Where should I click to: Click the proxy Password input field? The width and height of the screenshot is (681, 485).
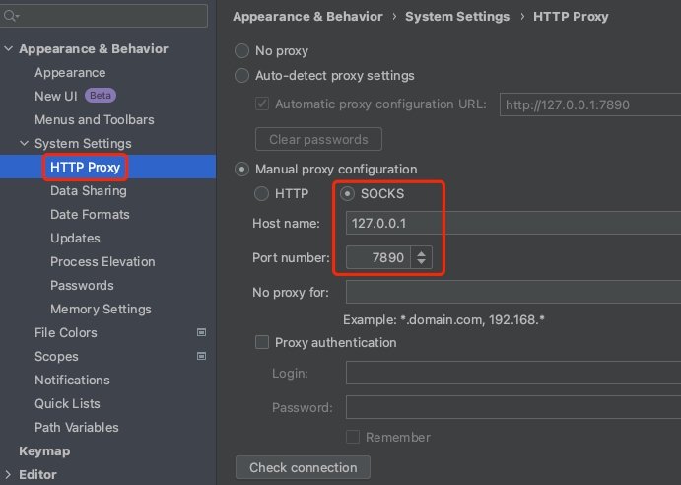tap(513, 407)
